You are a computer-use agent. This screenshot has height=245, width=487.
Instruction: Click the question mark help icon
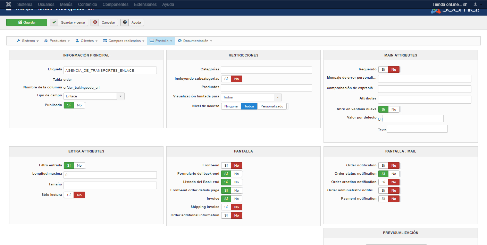(x=125, y=22)
